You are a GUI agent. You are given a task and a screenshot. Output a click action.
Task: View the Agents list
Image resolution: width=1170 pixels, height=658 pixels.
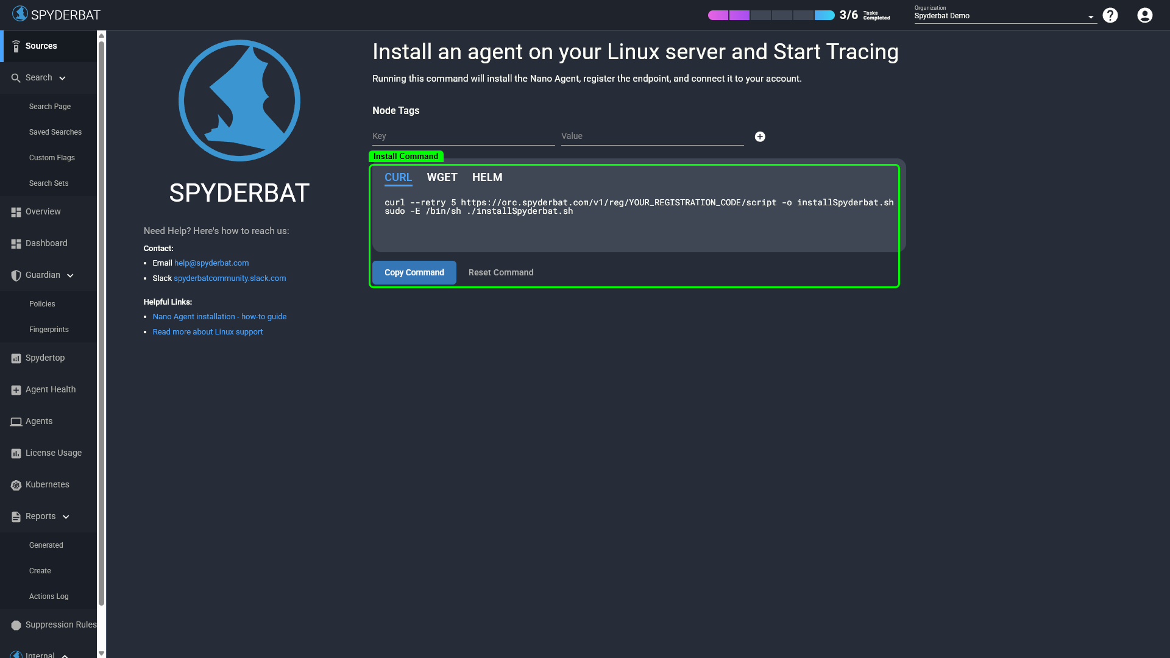[x=38, y=421]
